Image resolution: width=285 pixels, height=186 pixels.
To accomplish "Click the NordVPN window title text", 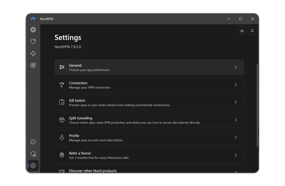I will (x=46, y=19).
